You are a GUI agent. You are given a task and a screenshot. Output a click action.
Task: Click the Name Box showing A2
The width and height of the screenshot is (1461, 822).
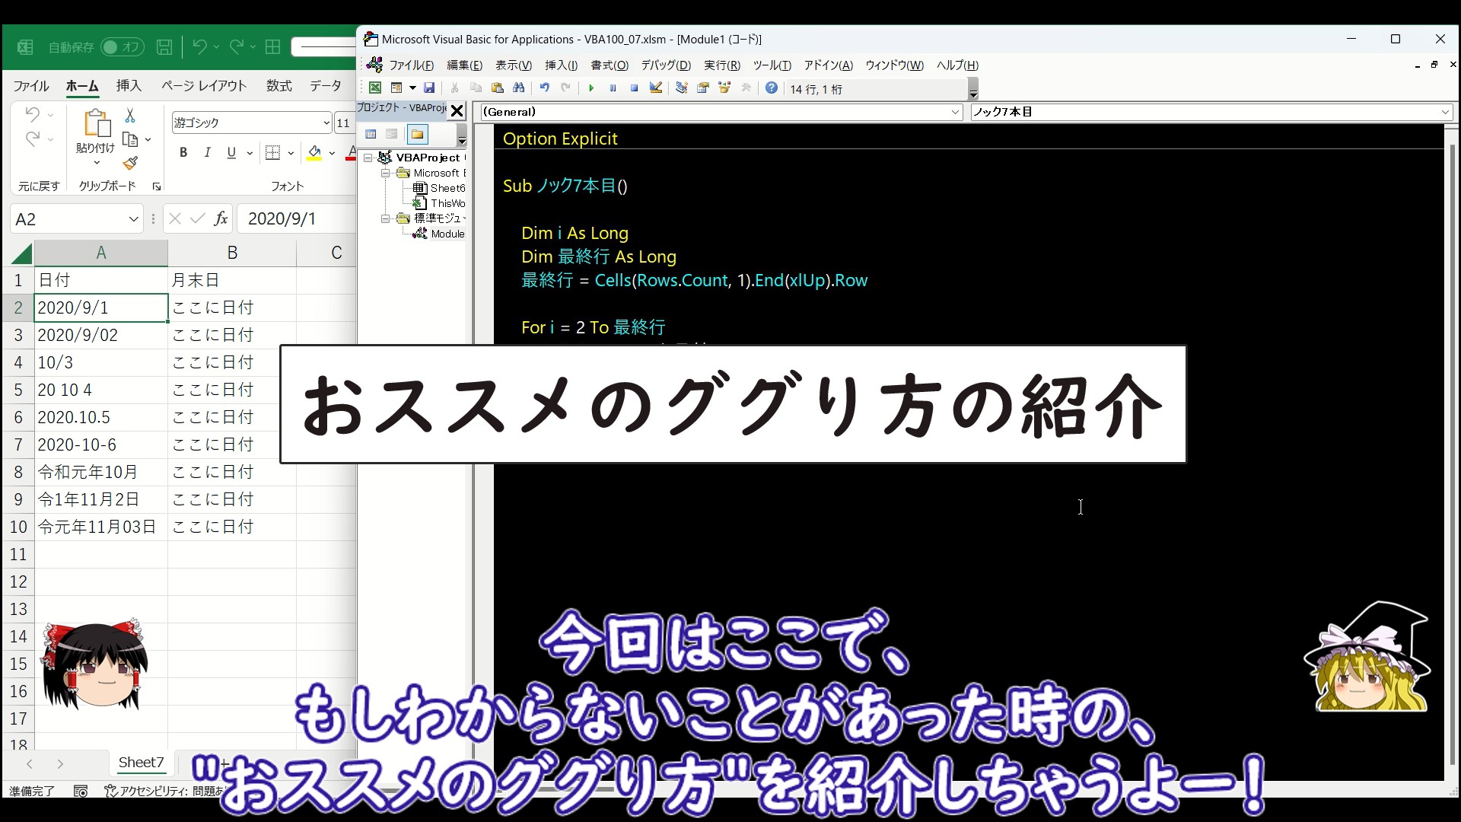[68, 219]
